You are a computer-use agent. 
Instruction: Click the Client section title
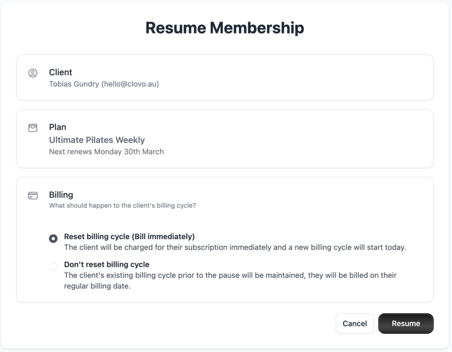click(60, 72)
